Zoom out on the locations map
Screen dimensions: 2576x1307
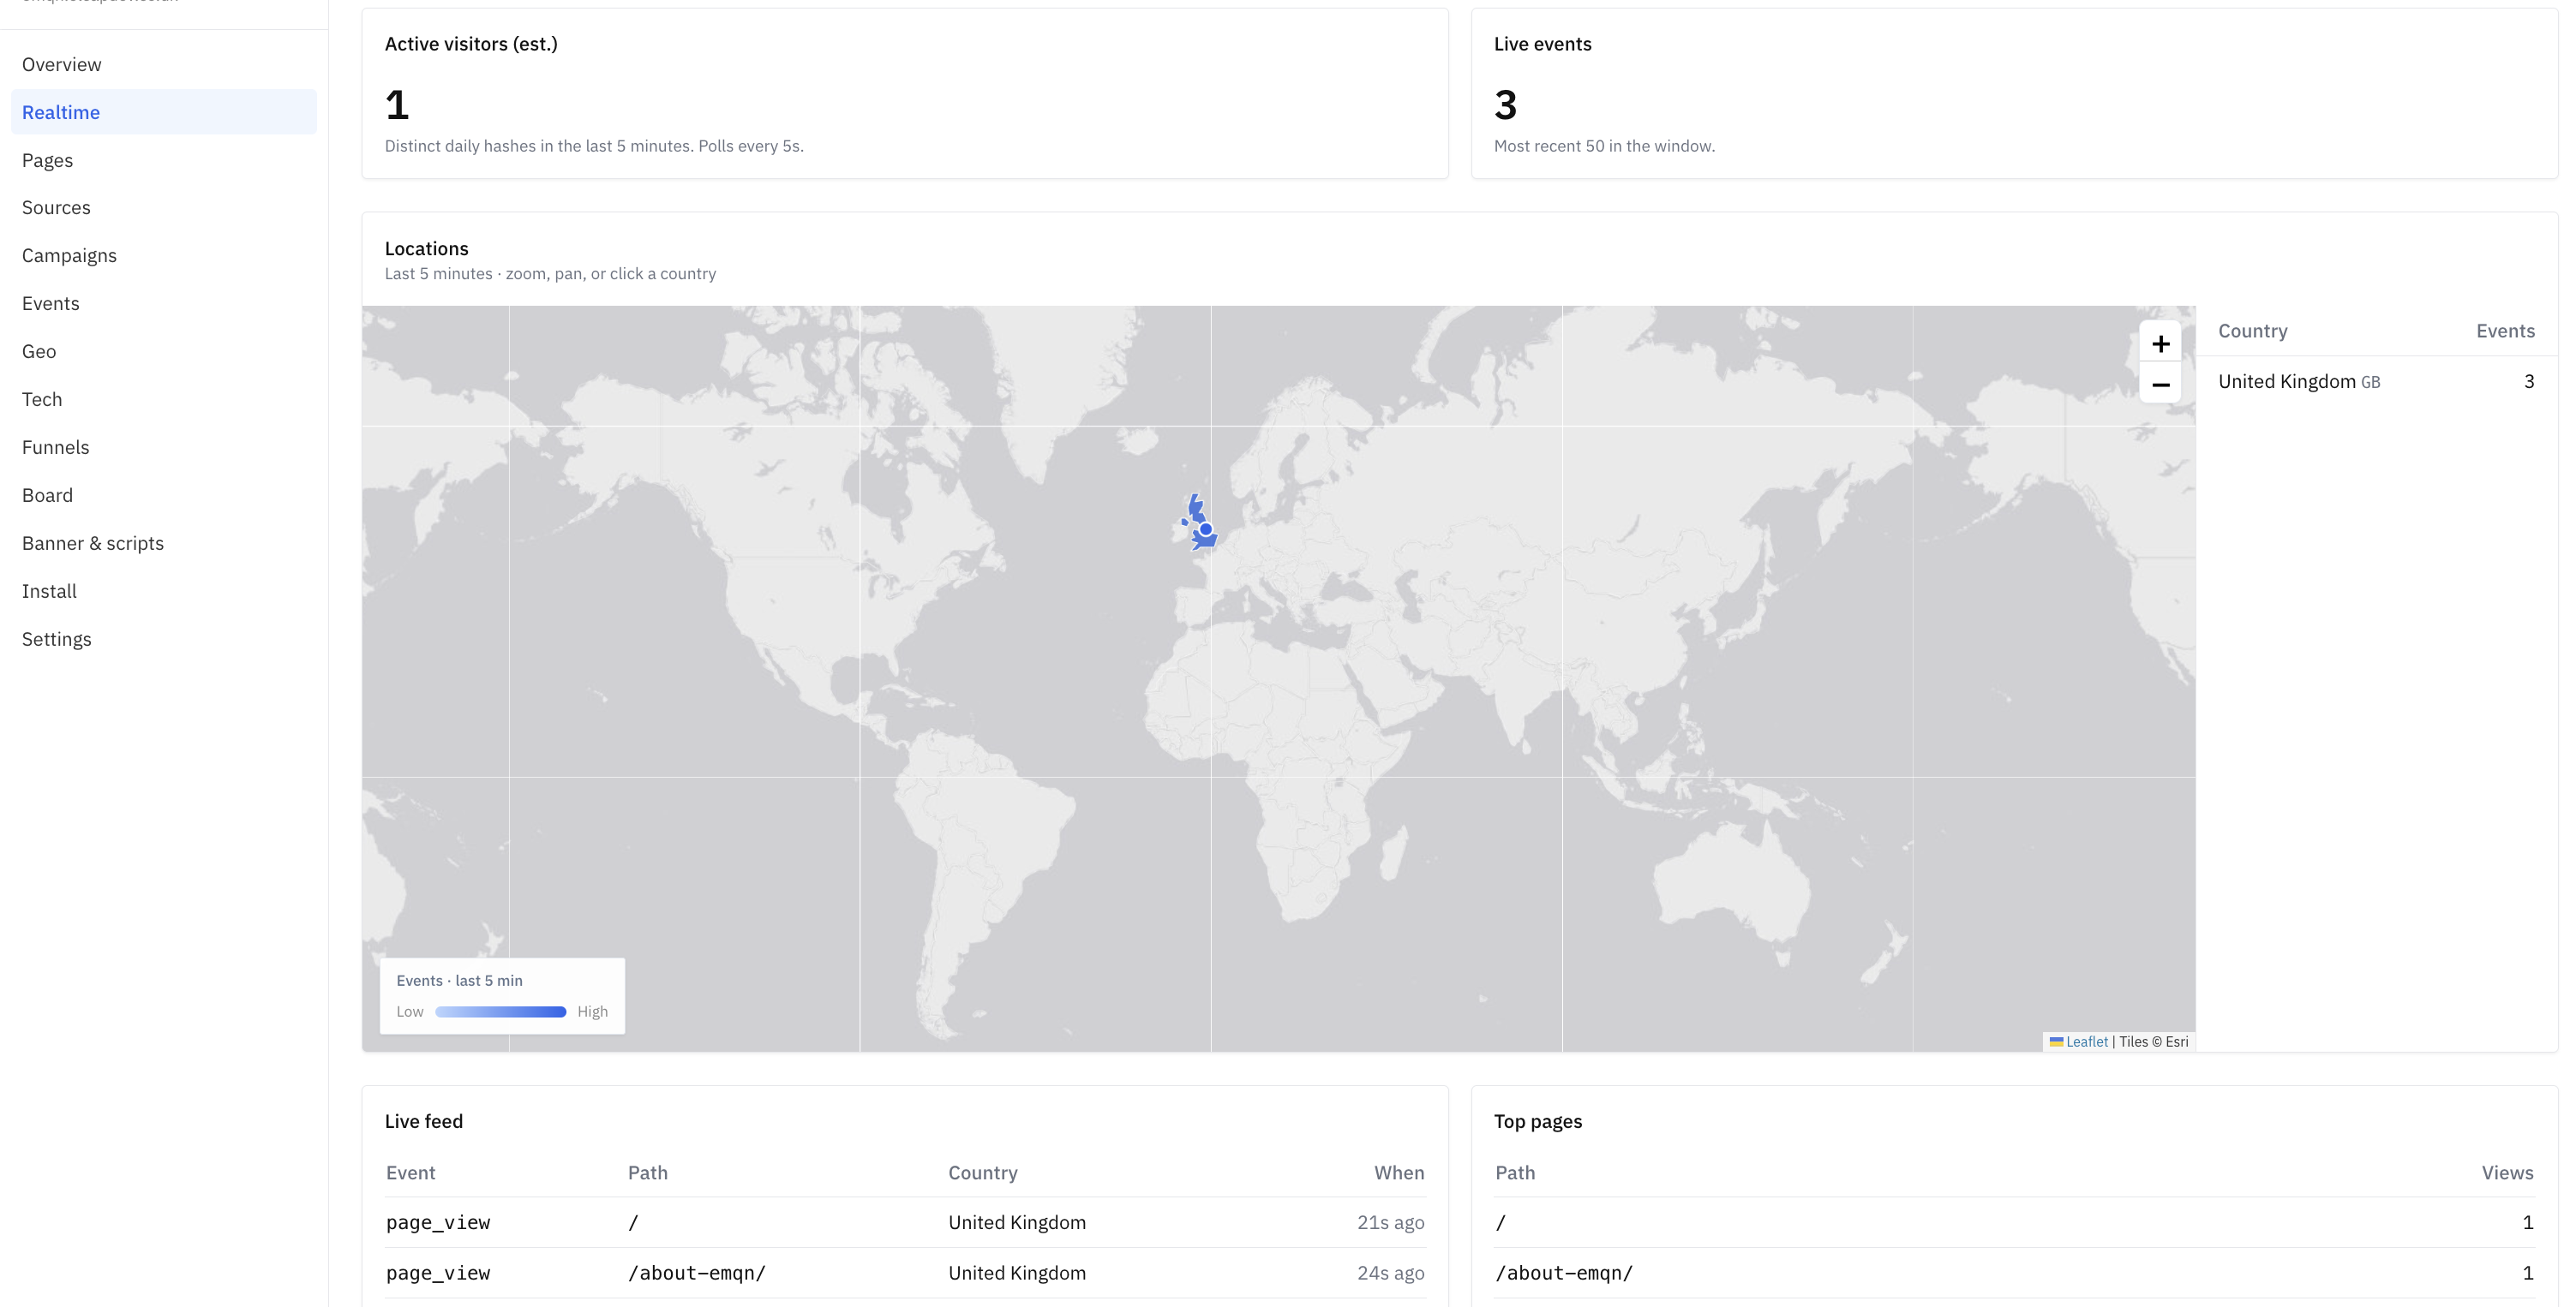click(x=2160, y=385)
